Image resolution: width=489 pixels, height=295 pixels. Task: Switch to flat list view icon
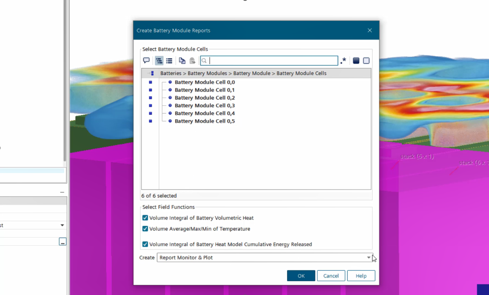(169, 60)
